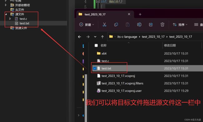Click the Cut scissors icon in Explorer toolbar
This screenshot has height=122, width=203.
tap(104, 25)
